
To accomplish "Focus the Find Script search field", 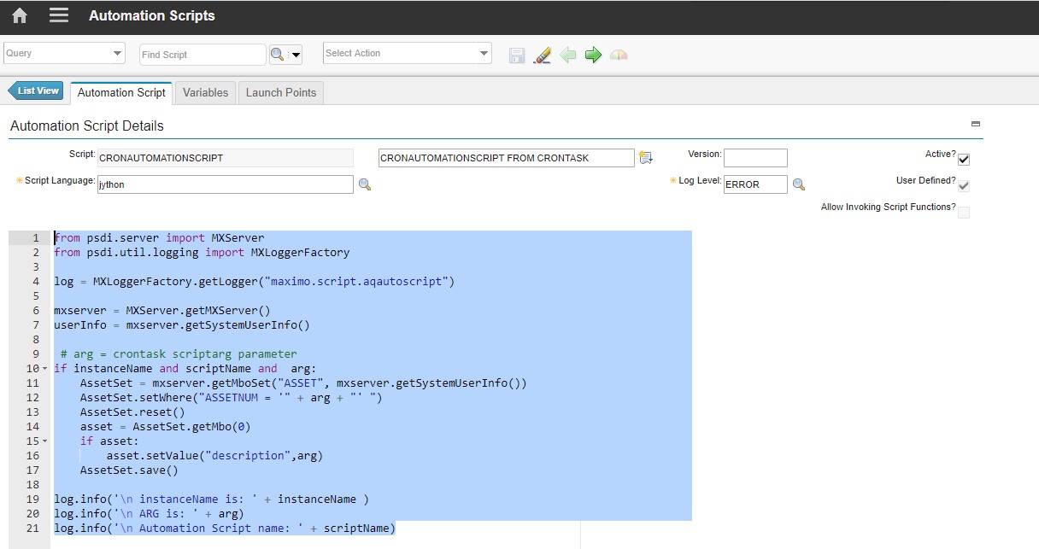I will [x=203, y=55].
